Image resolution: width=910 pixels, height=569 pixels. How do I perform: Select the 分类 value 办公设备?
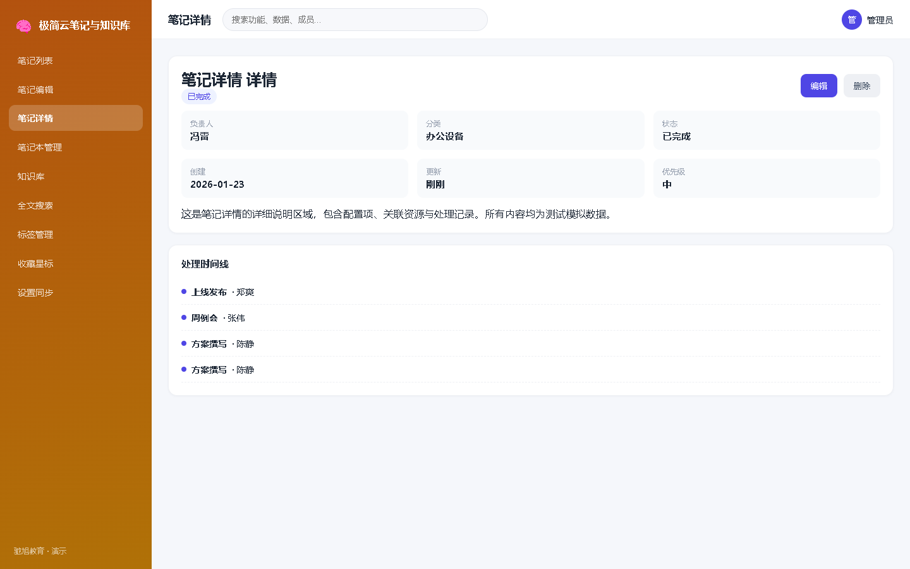coord(445,137)
